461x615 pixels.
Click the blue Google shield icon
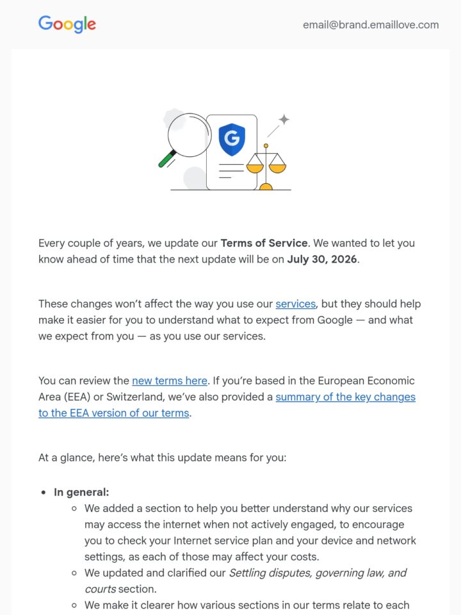click(x=232, y=139)
